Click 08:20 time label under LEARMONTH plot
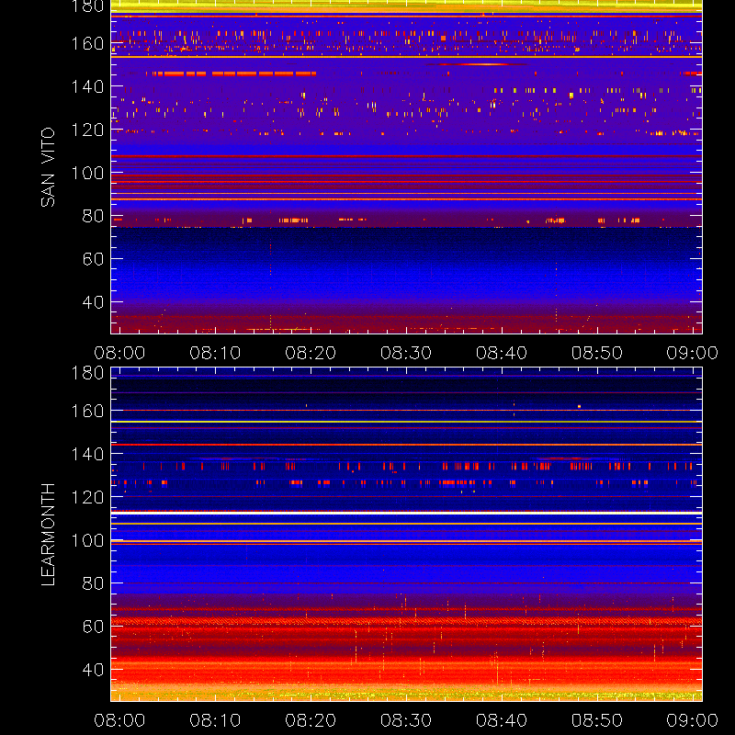Viewport: 735px width, 735px height. coord(311,720)
